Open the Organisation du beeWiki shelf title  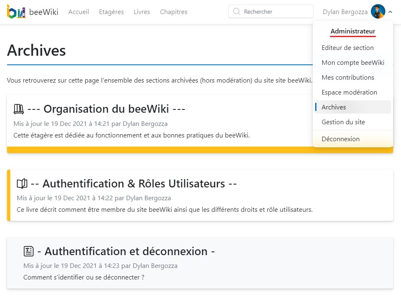pyautogui.click(x=106, y=109)
